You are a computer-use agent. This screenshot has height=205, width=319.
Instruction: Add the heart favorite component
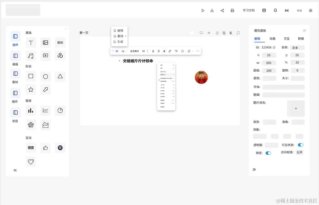pyautogui.click(x=31, y=162)
